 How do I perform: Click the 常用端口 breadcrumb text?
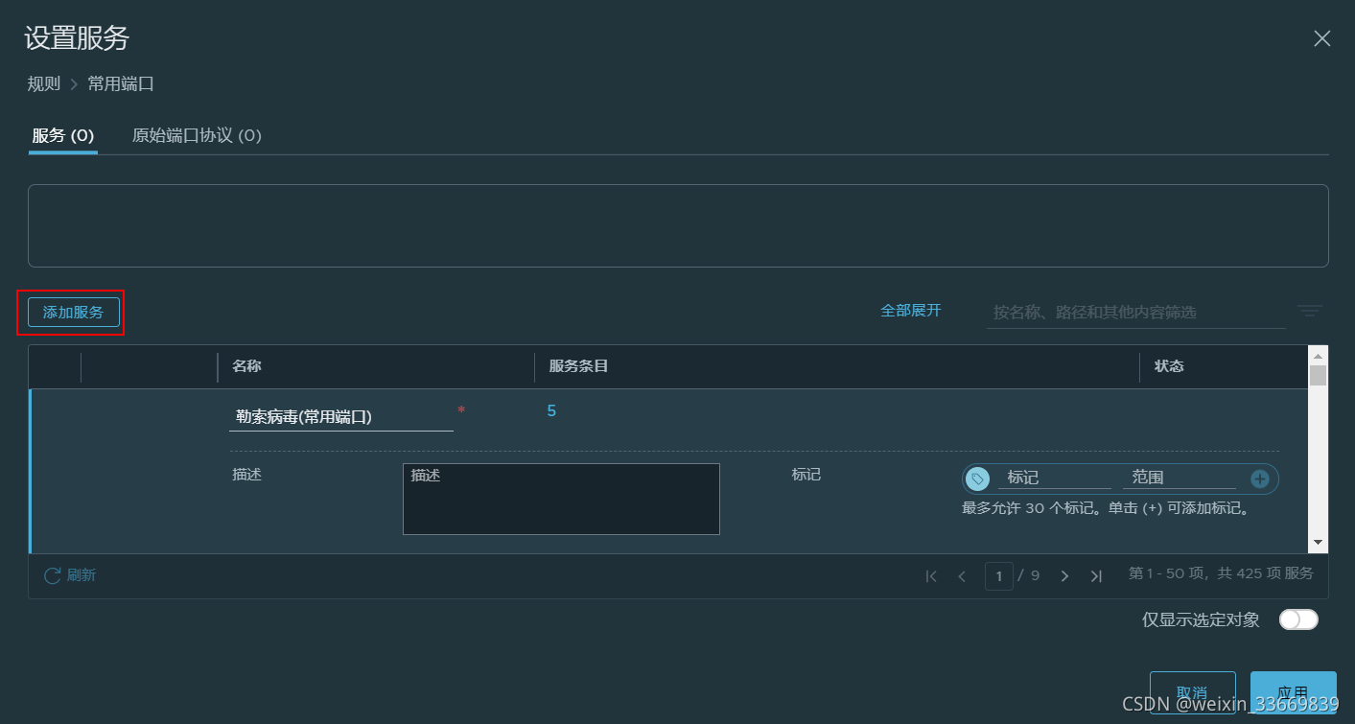click(121, 84)
